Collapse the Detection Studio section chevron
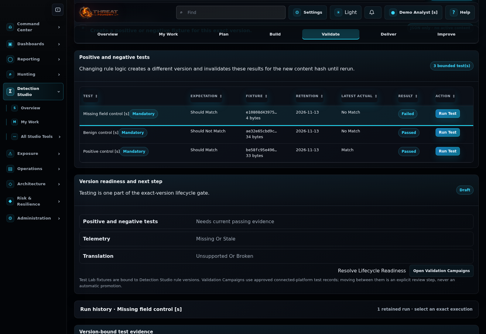The image size is (486, 334). coord(59,92)
